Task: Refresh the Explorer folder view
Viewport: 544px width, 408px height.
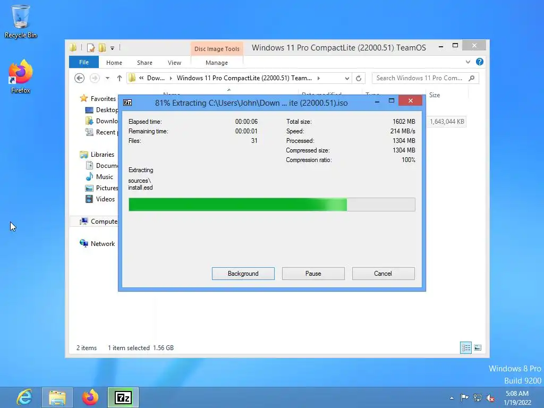Action: (x=359, y=78)
